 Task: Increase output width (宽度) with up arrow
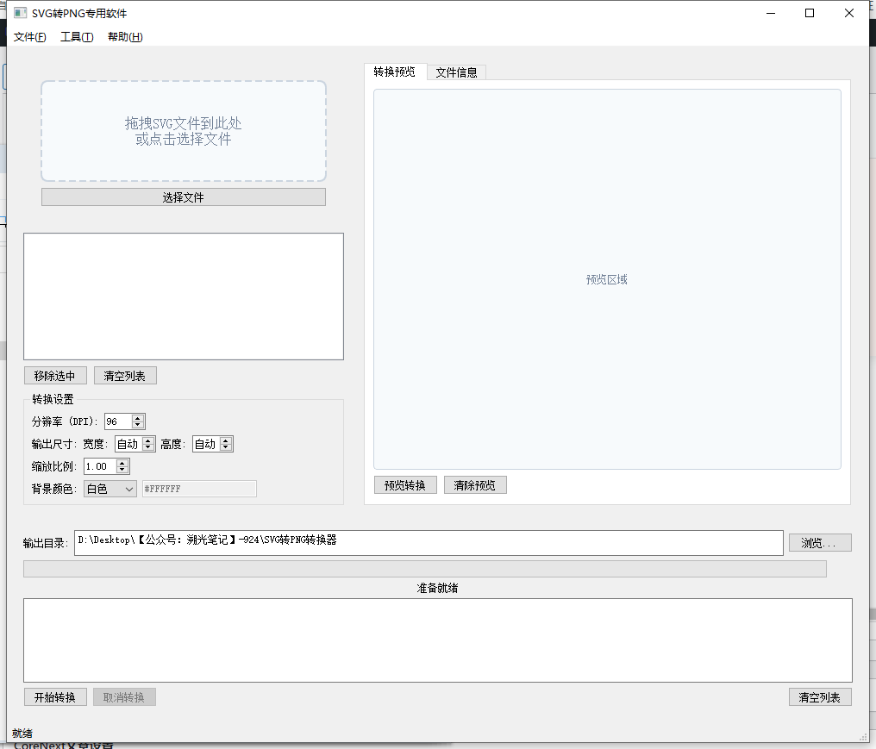[148, 441]
